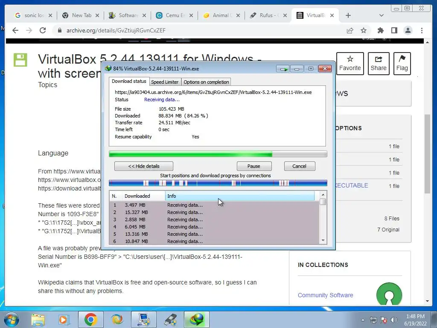The height and width of the screenshot is (328, 437).
Task: Open the Community Software collection link
Action: (x=325, y=295)
